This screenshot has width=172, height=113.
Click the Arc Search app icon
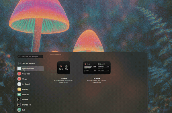point(19,84)
